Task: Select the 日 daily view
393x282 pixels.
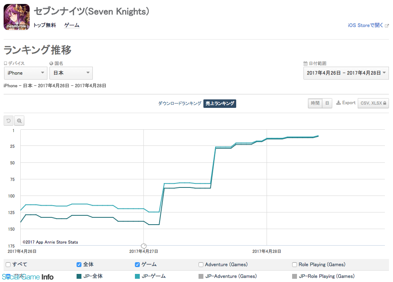Action: pos(327,103)
